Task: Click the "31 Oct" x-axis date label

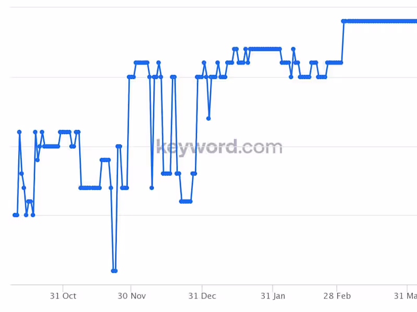Action: [x=63, y=296]
